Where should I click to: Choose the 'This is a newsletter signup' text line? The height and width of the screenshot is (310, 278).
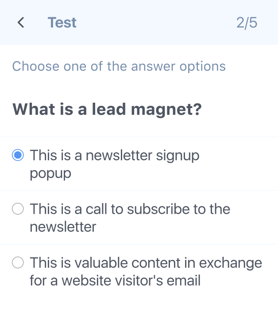(115, 156)
